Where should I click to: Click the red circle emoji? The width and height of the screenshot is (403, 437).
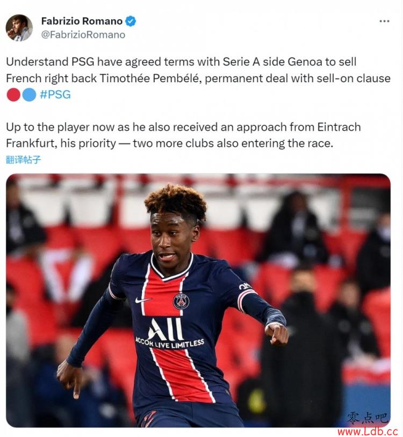(x=13, y=95)
